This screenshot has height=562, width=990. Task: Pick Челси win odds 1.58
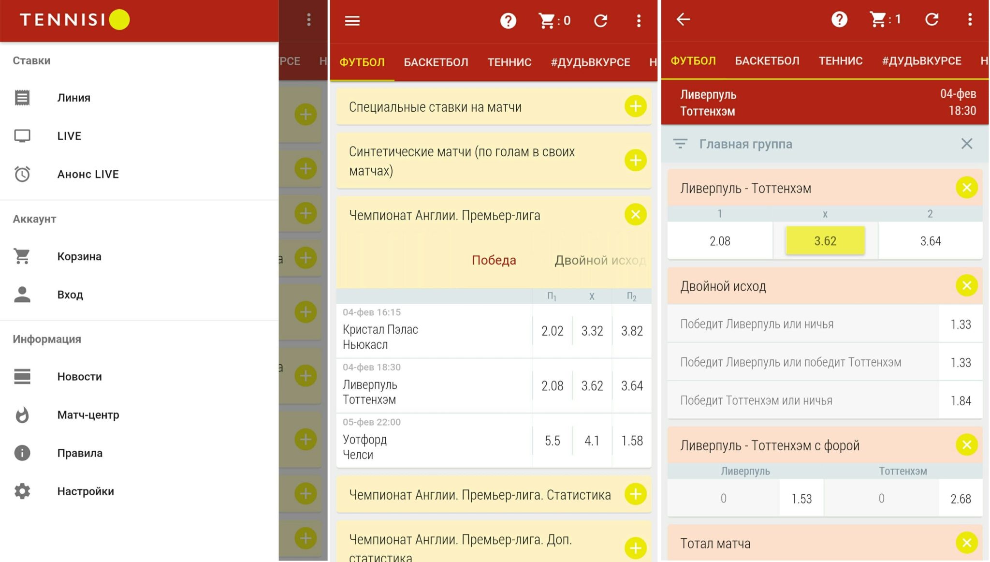[x=632, y=441]
